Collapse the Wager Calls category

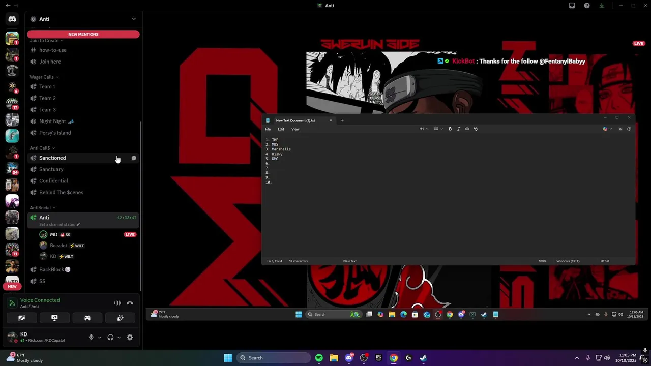pos(44,77)
